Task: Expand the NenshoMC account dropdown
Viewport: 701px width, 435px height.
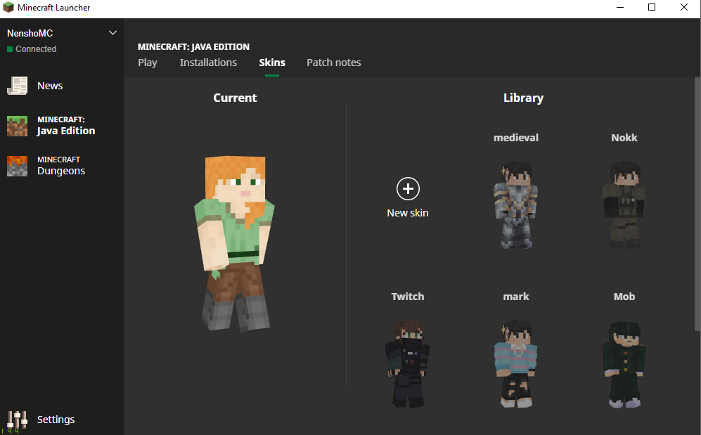Action: pos(112,33)
